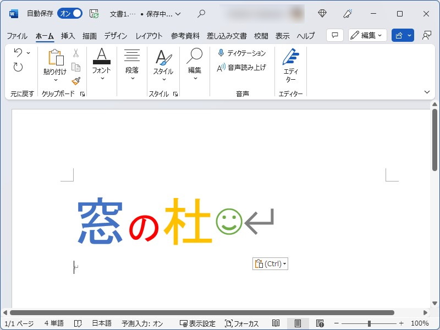This screenshot has height=330, width=440.
Task: Start Dictation from the 音声 group
Action: [243, 53]
